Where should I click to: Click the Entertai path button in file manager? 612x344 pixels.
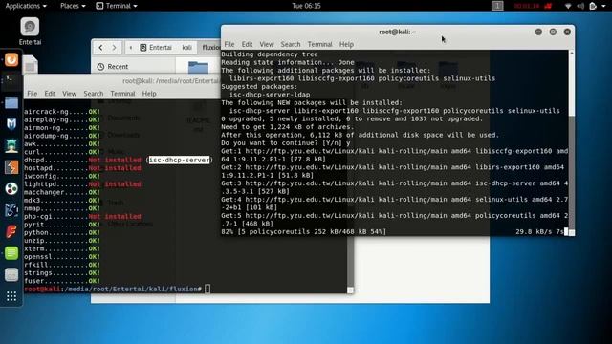pyautogui.click(x=156, y=48)
